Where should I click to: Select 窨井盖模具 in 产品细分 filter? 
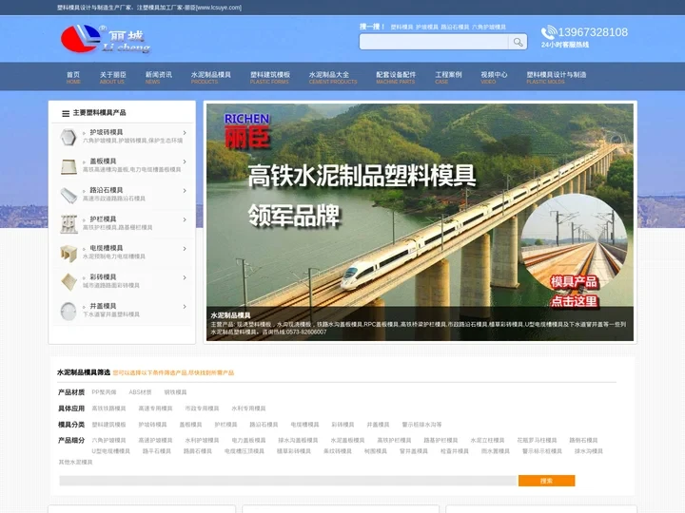tap(414, 451)
